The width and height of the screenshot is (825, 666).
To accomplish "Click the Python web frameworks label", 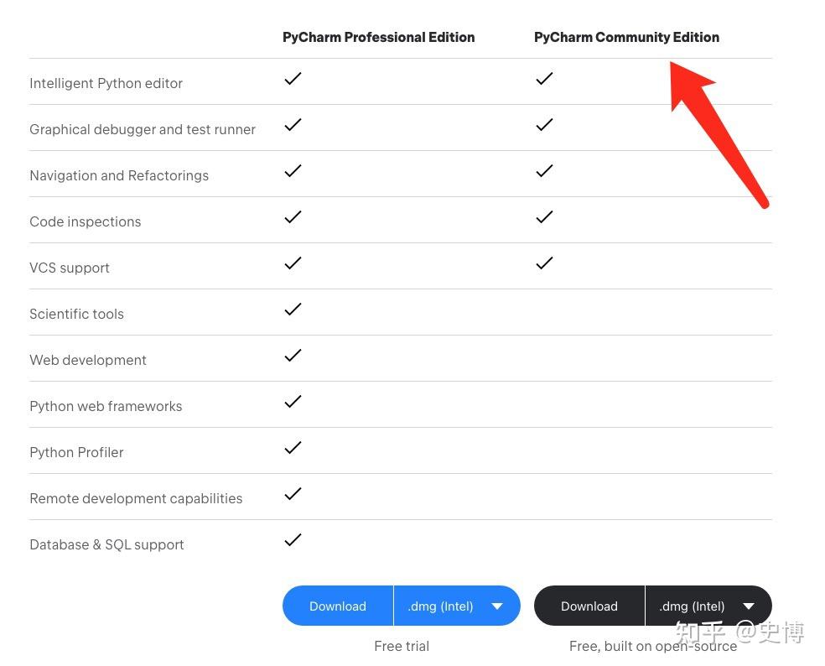I will tap(106, 406).
